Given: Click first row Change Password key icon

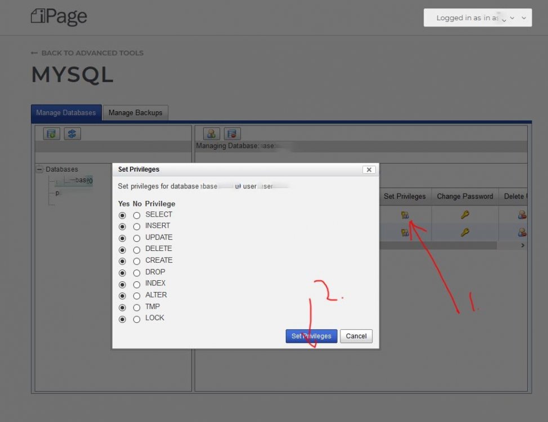Looking at the screenshot, I should (465, 214).
